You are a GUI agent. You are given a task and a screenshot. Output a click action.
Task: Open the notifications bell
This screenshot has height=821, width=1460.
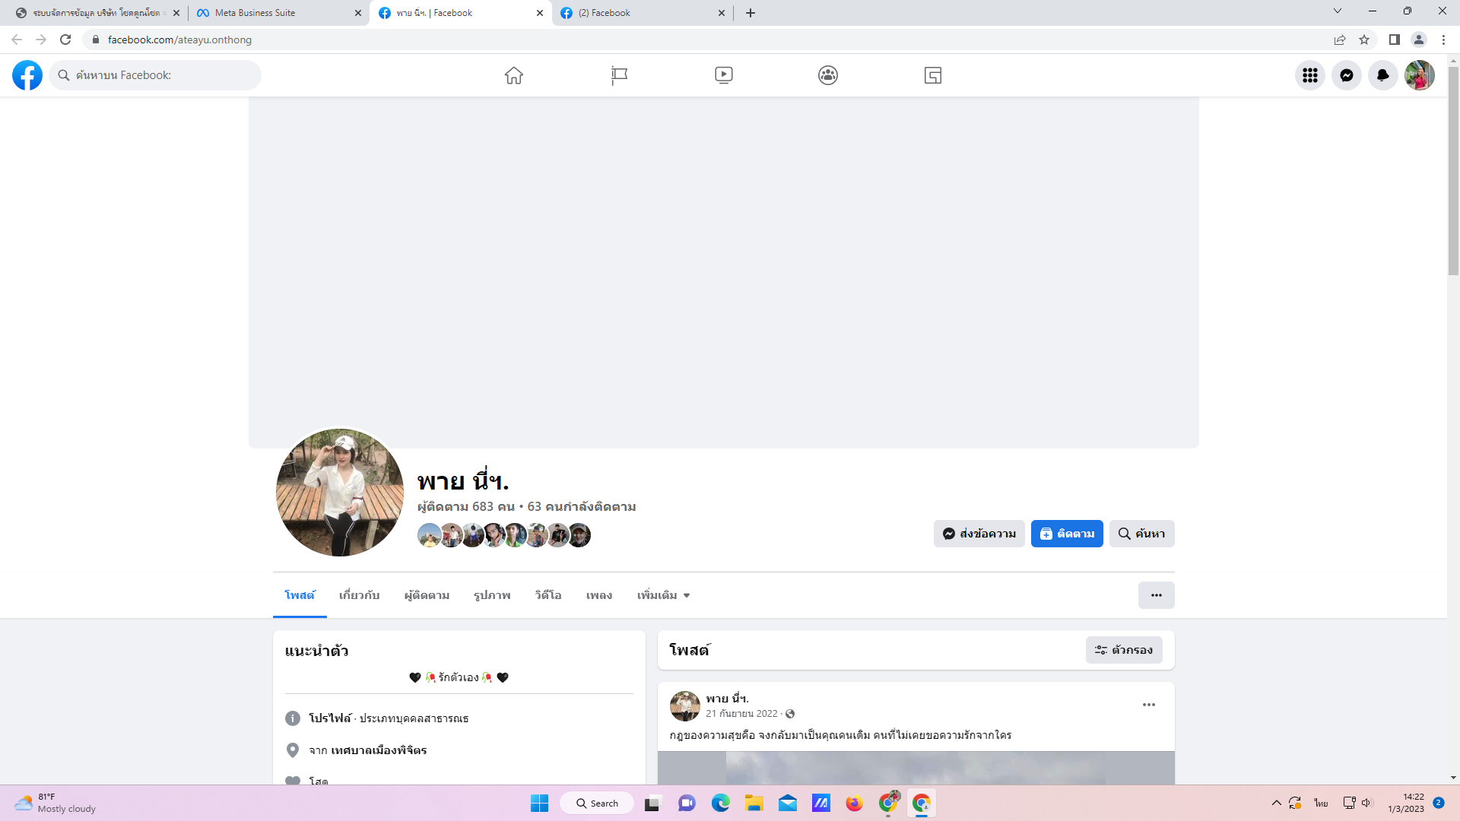click(x=1382, y=75)
